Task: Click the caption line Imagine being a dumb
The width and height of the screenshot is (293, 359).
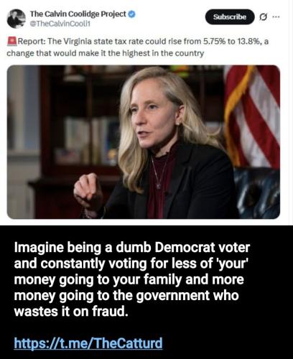Action: [x=132, y=248]
